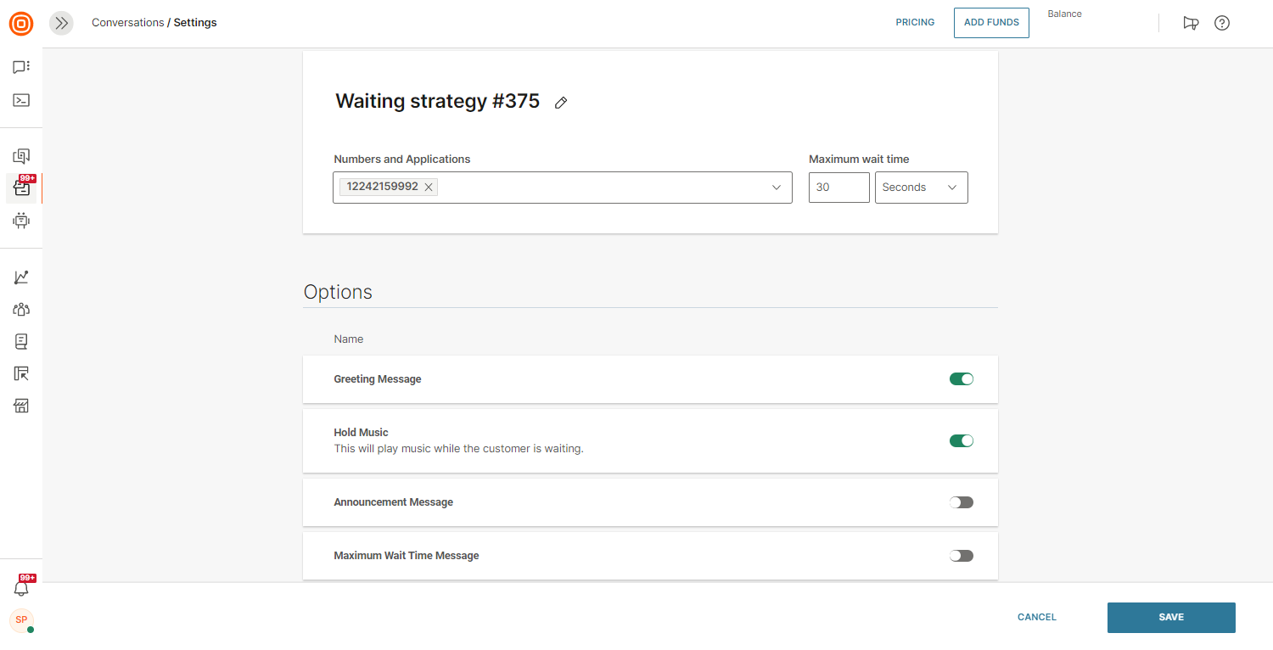The width and height of the screenshot is (1273, 650).
Task: Enable the Maximum Wait Time Message toggle
Action: click(961, 556)
